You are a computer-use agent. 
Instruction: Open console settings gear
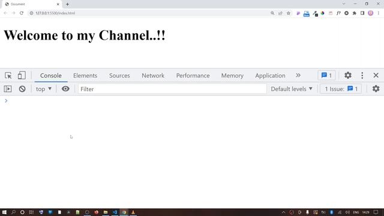[x=376, y=89]
